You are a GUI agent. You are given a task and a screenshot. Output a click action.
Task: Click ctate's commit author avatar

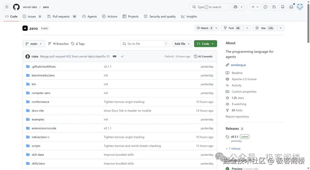(28, 56)
